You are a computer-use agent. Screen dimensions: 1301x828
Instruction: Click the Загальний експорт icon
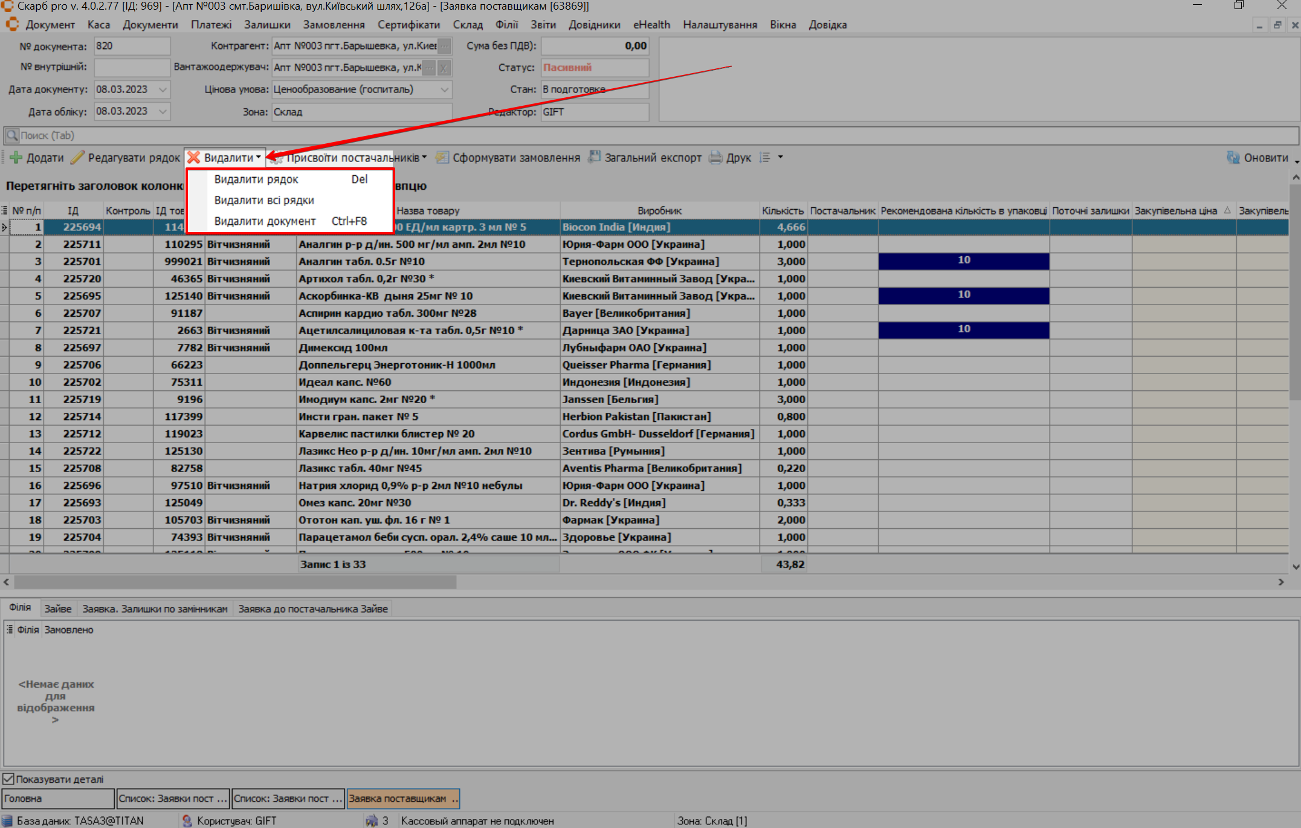595,157
